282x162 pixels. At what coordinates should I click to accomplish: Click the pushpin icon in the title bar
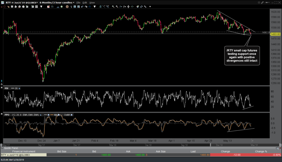click(266, 3)
